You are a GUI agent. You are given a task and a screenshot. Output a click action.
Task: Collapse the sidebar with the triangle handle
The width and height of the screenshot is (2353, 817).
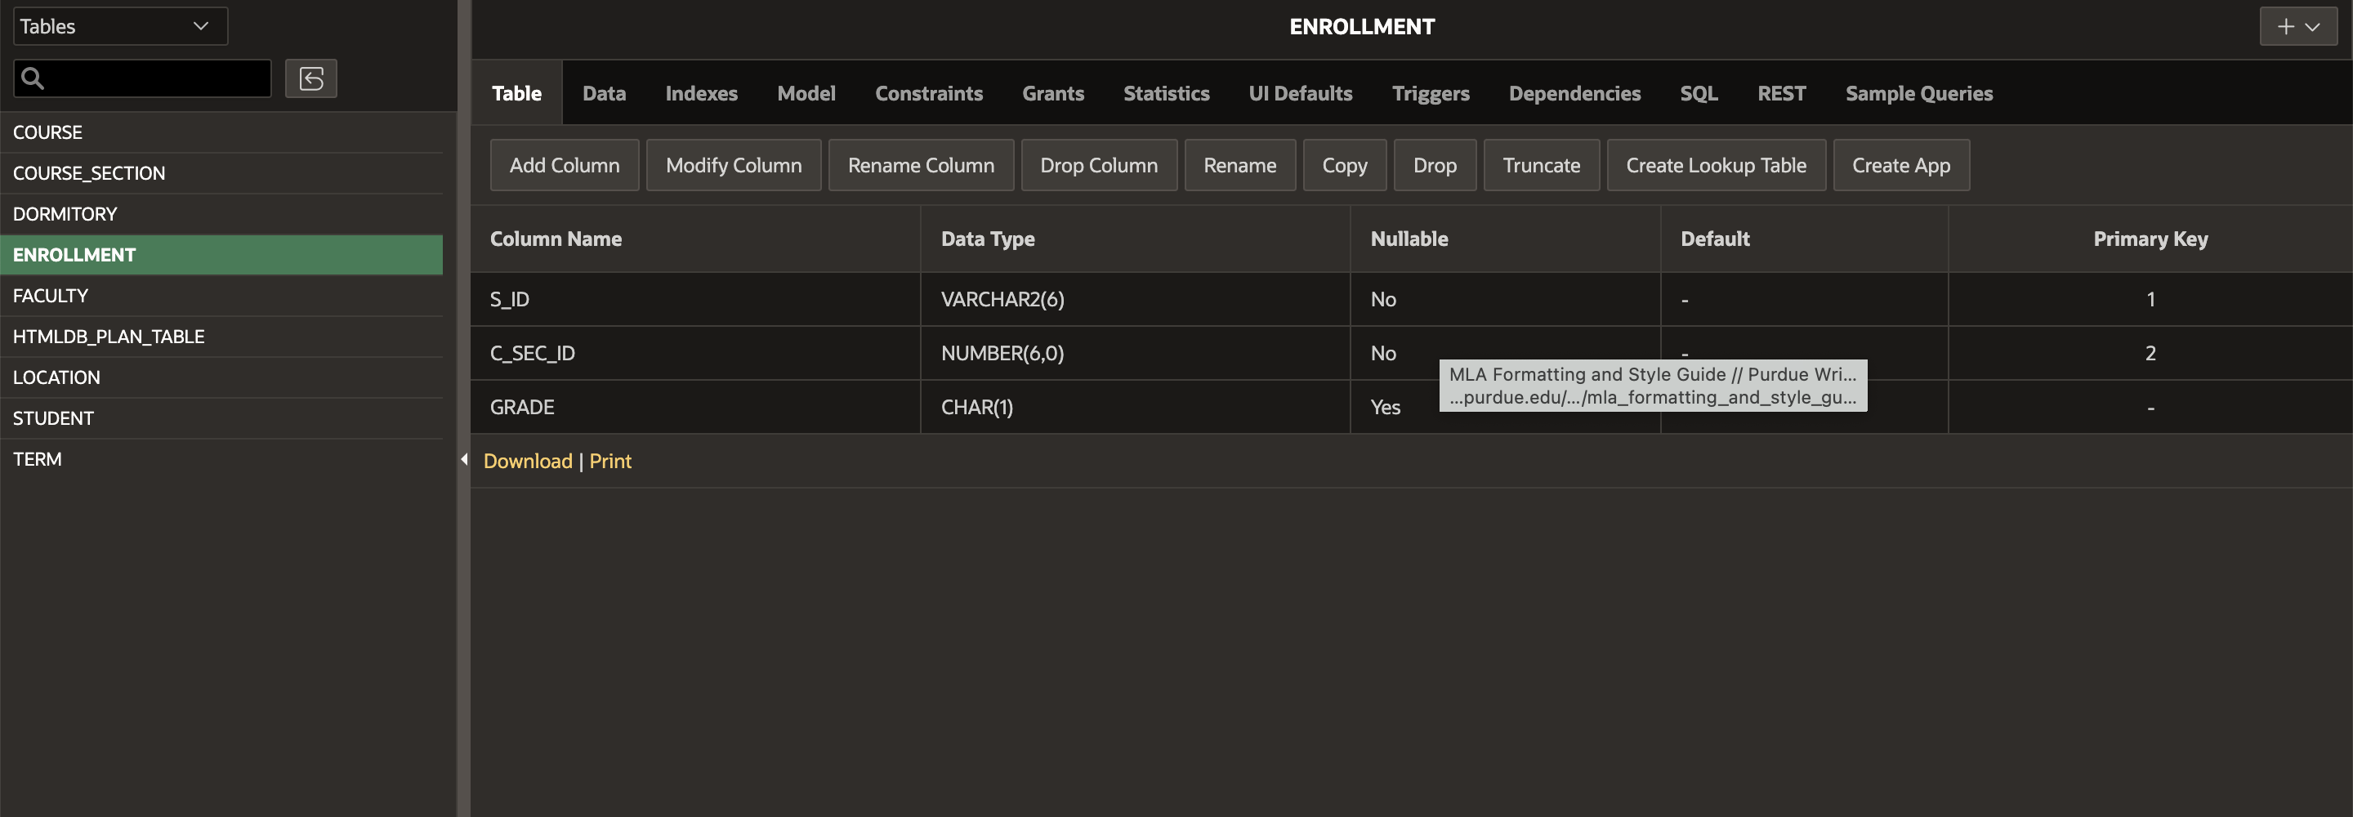(464, 460)
